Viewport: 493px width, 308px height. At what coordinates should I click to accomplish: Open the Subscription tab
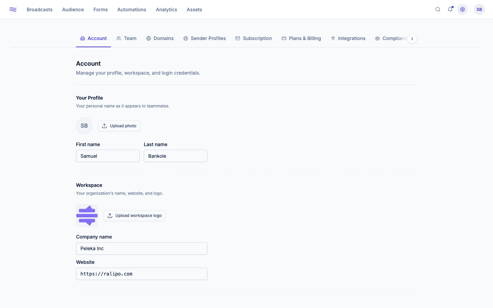point(254,38)
